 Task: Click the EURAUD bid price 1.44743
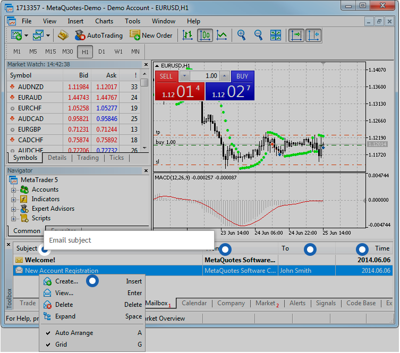[x=78, y=97]
